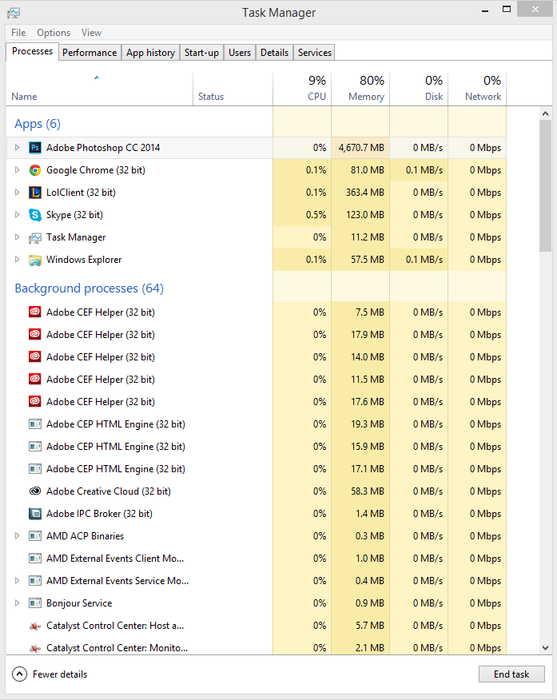Viewport: 557px width, 700px height.
Task: Click the 4,670.7 MB memory value
Action: point(361,148)
